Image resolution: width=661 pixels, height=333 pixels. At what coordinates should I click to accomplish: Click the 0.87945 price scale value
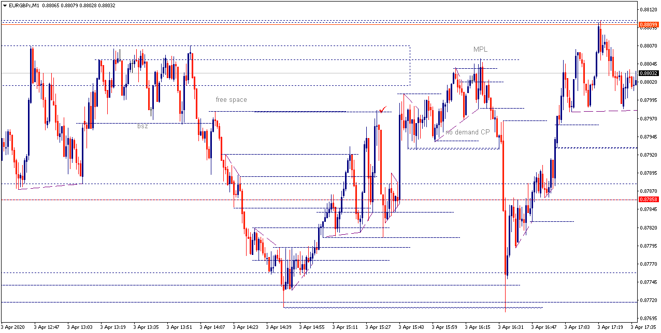(649, 137)
